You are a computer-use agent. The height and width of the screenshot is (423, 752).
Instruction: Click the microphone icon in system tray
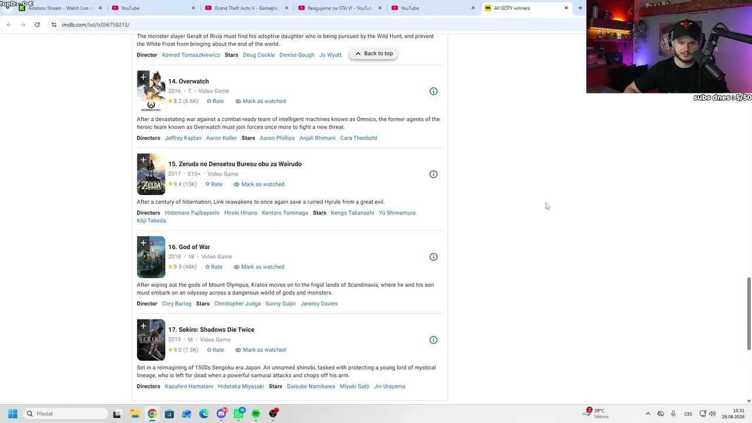(x=673, y=414)
